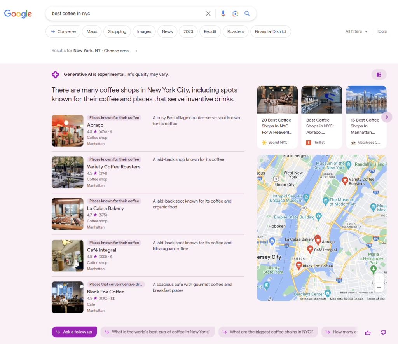The width and height of the screenshot is (398, 344).
Task: Open map Keyboard shortcuts
Action: pos(313,299)
